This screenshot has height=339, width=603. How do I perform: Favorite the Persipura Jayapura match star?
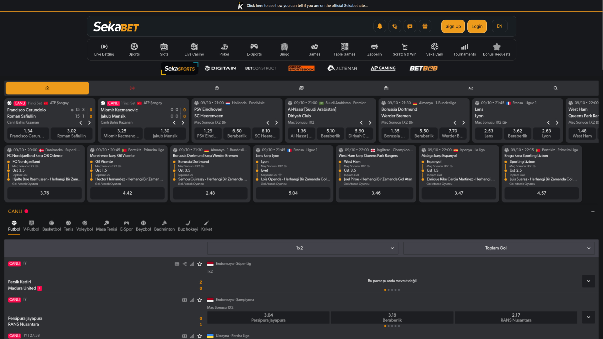coord(200,300)
